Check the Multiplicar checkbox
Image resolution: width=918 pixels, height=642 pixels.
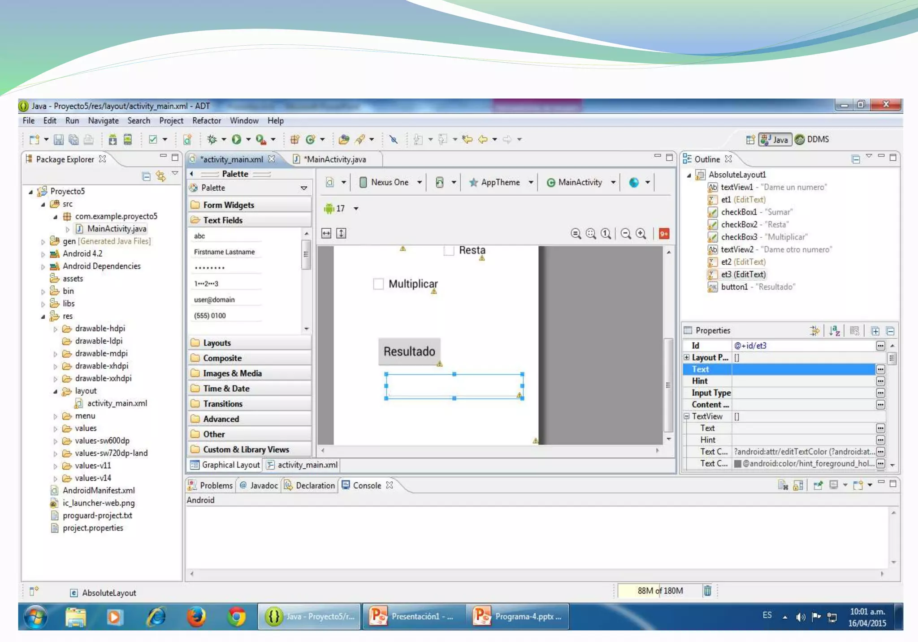coord(379,284)
